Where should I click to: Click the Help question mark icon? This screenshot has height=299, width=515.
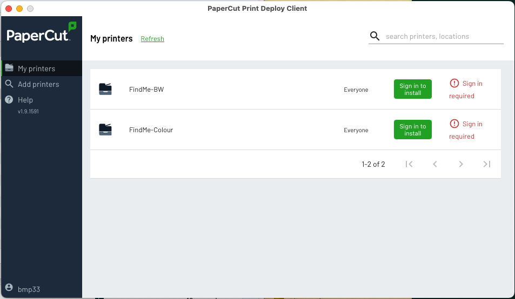(x=9, y=100)
